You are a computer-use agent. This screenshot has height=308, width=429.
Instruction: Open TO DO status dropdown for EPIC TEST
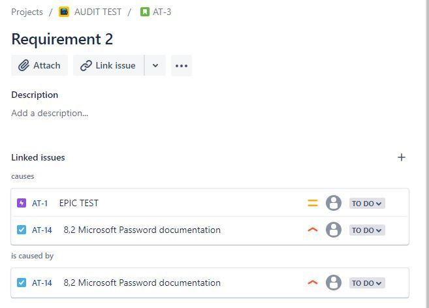click(x=367, y=203)
